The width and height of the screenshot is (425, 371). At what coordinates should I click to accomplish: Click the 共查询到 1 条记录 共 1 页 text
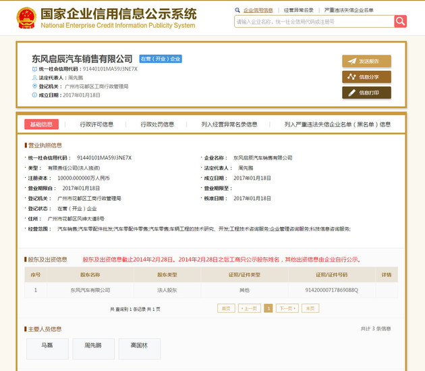[135, 309]
